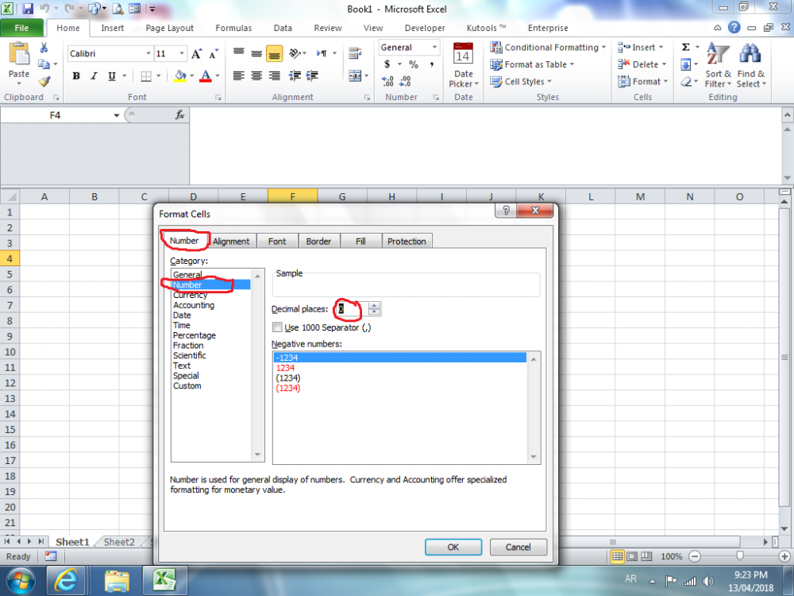Image resolution: width=794 pixels, height=596 pixels.
Task: Switch to Border tab in Format Cells
Action: 318,242
